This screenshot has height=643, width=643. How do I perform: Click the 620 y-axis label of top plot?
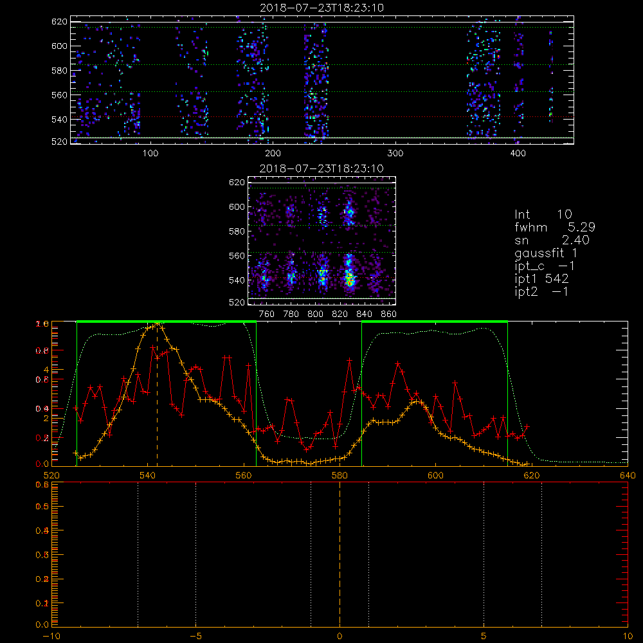pyautogui.click(x=59, y=22)
